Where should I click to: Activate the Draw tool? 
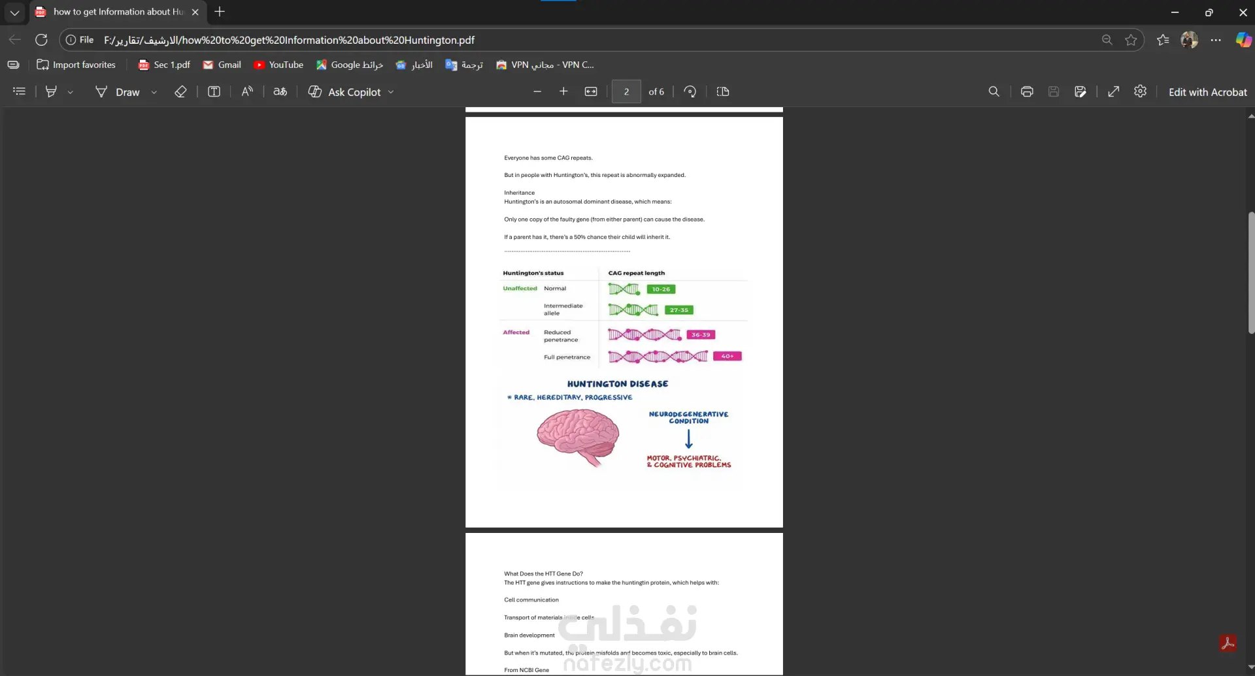(x=118, y=92)
